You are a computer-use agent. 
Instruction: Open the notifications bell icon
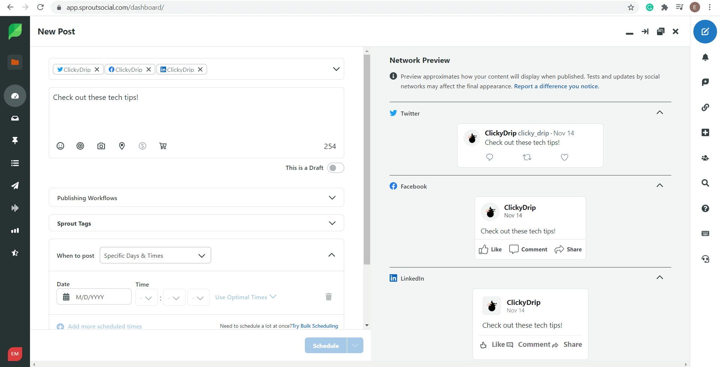[x=705, y=57]
